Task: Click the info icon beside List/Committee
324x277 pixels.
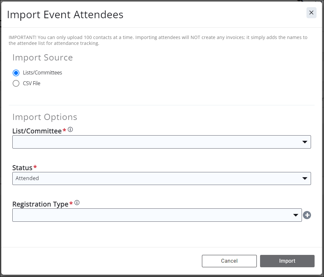Action: tap(70, 130)
